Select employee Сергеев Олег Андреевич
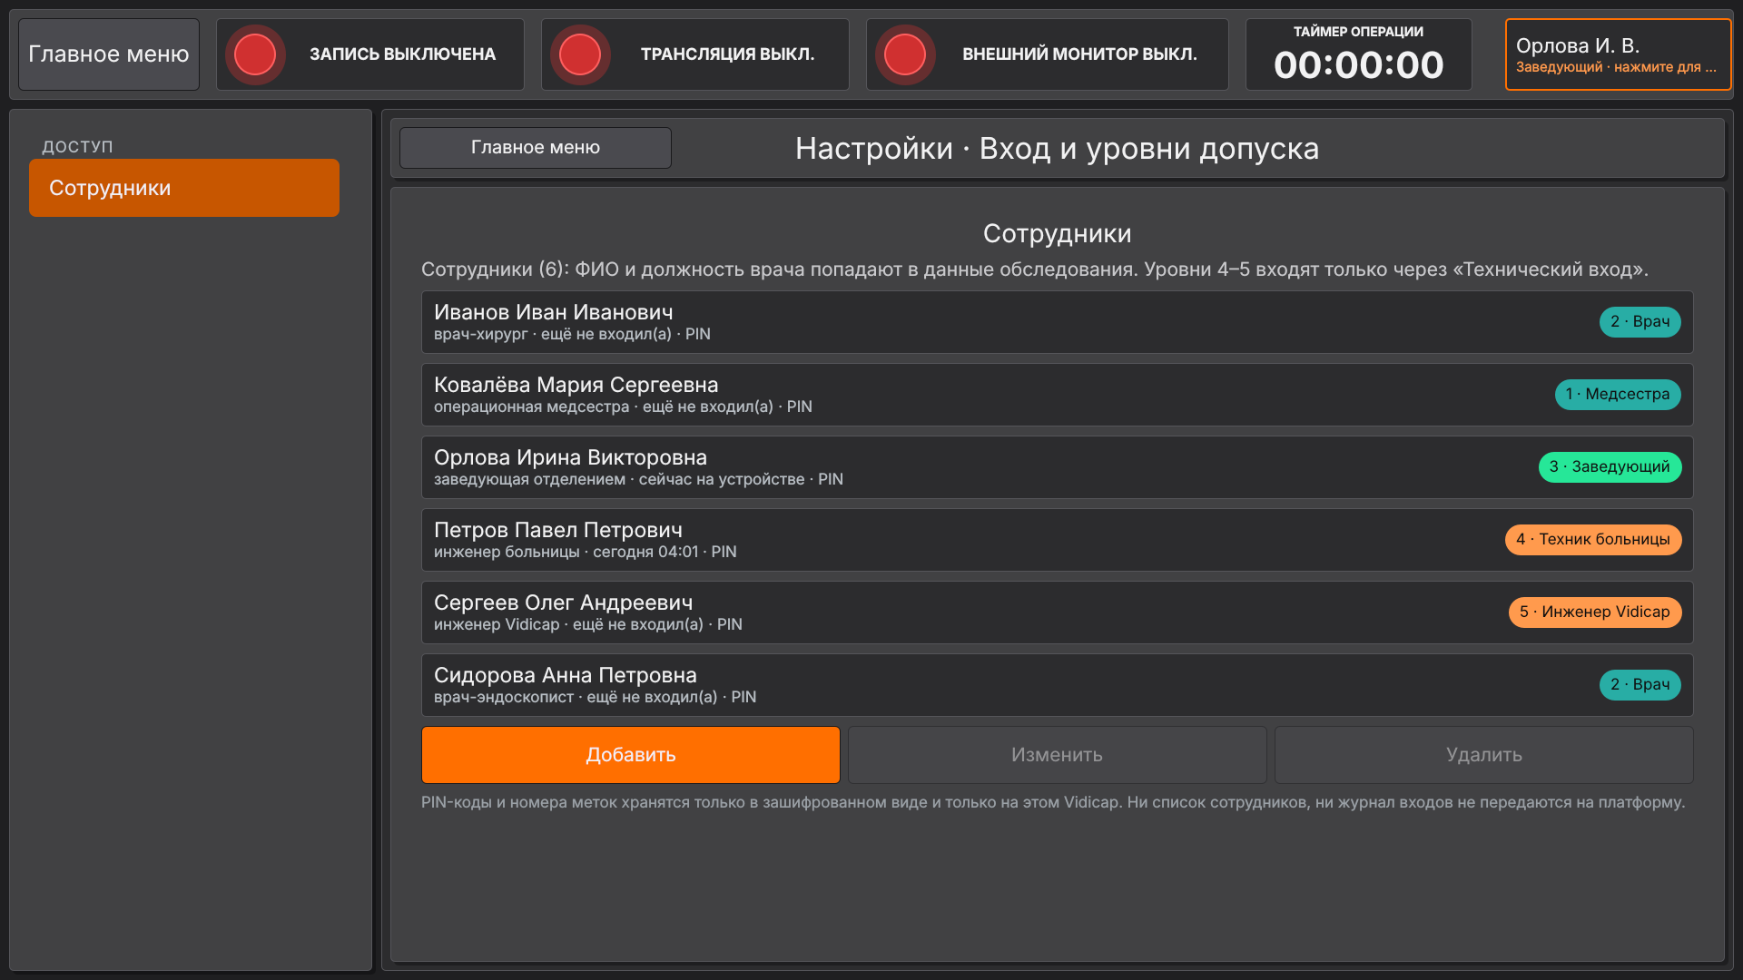 pyautogui.click(x=1058, y=612)
